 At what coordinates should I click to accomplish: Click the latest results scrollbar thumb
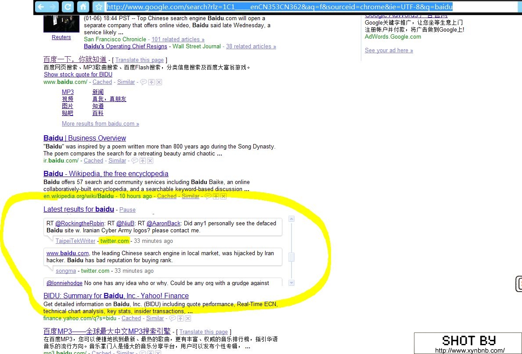point(292,257)
